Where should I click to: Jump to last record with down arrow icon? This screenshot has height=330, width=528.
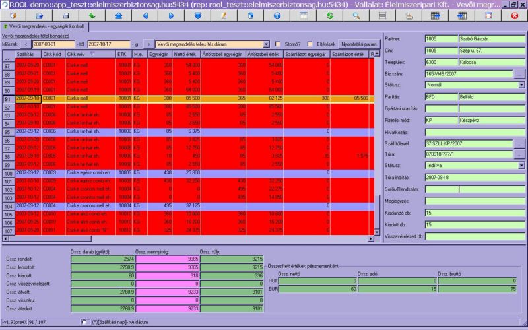coord(198,15)
